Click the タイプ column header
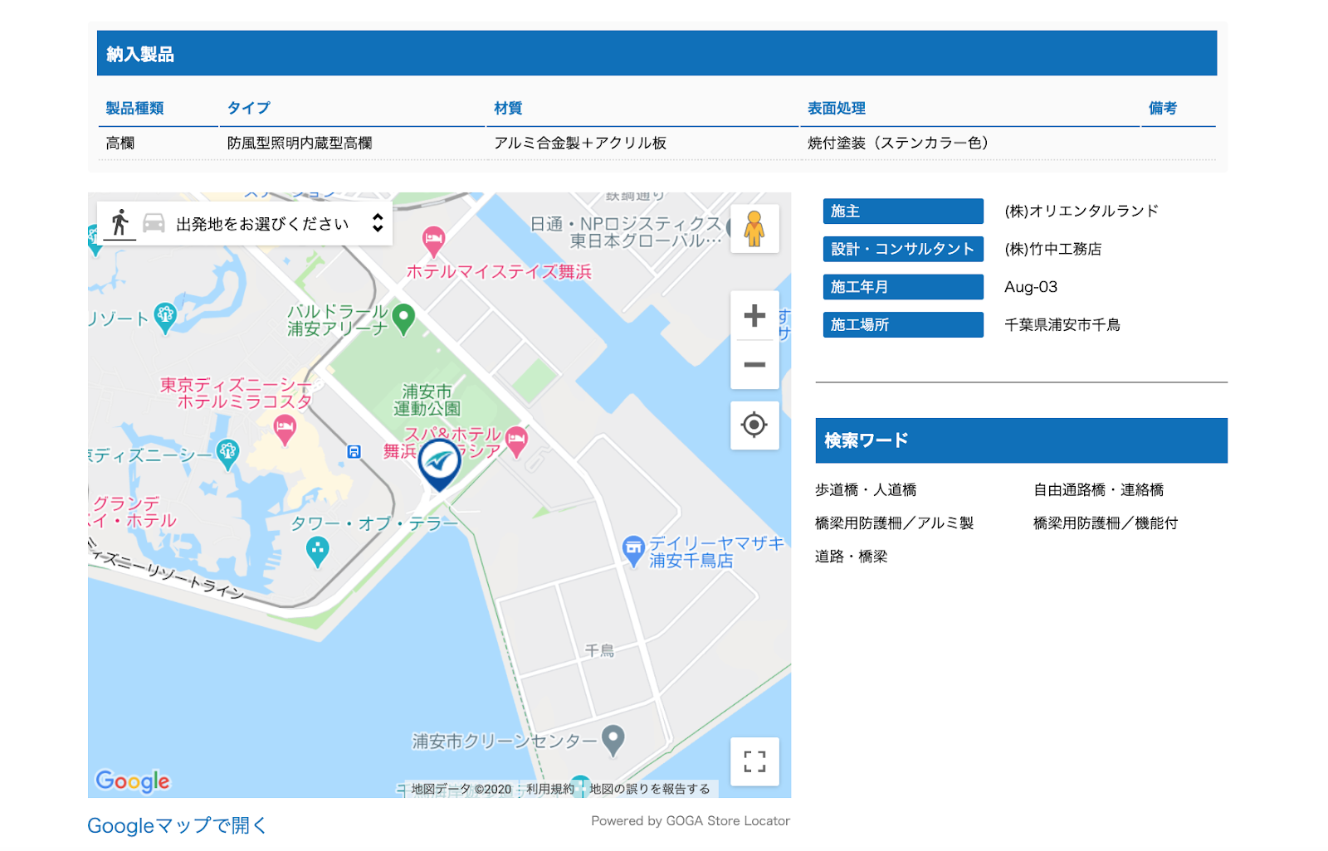 tap(248, 108)
